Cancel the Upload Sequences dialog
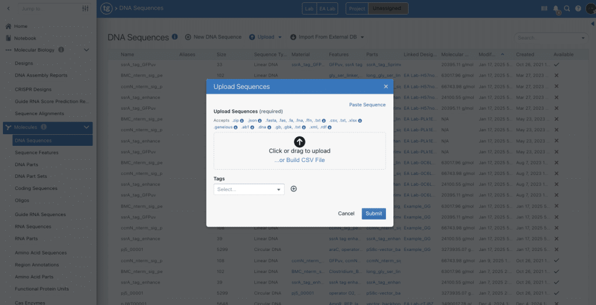596x305 pixels. (x=346, y=213)
